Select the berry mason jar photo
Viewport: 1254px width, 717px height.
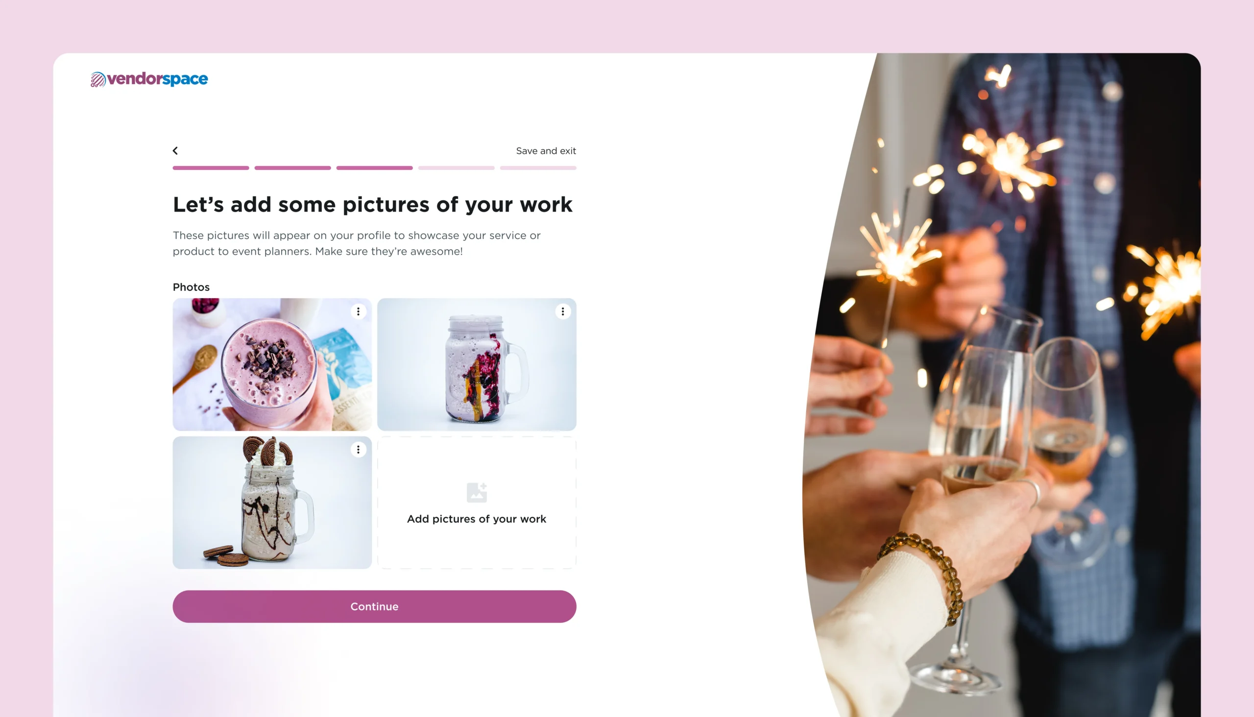click(477, 364)
